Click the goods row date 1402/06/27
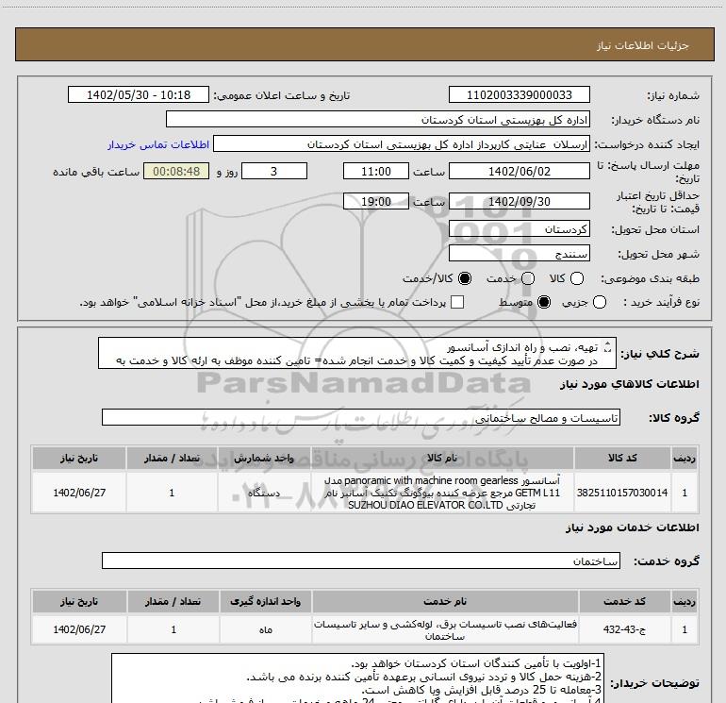 [x=79, y=493]
